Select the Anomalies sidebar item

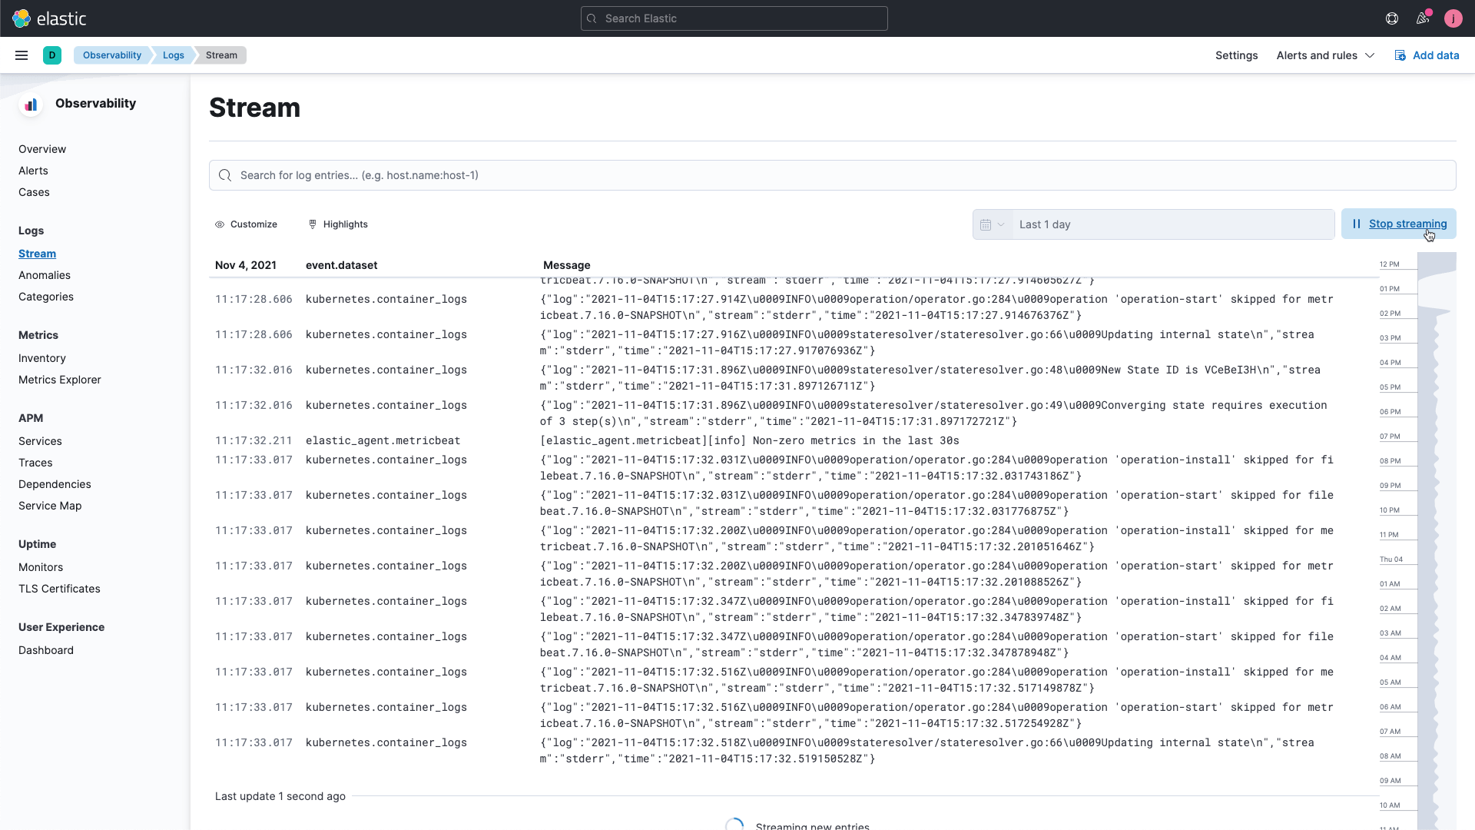click(x=44, y=274)
